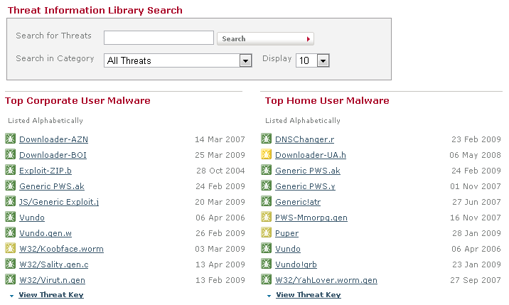Viewport: 509px width, 305px height.
Task: Open the W32/Sality.gen.c threat page
Action: [x=54, y=264]
